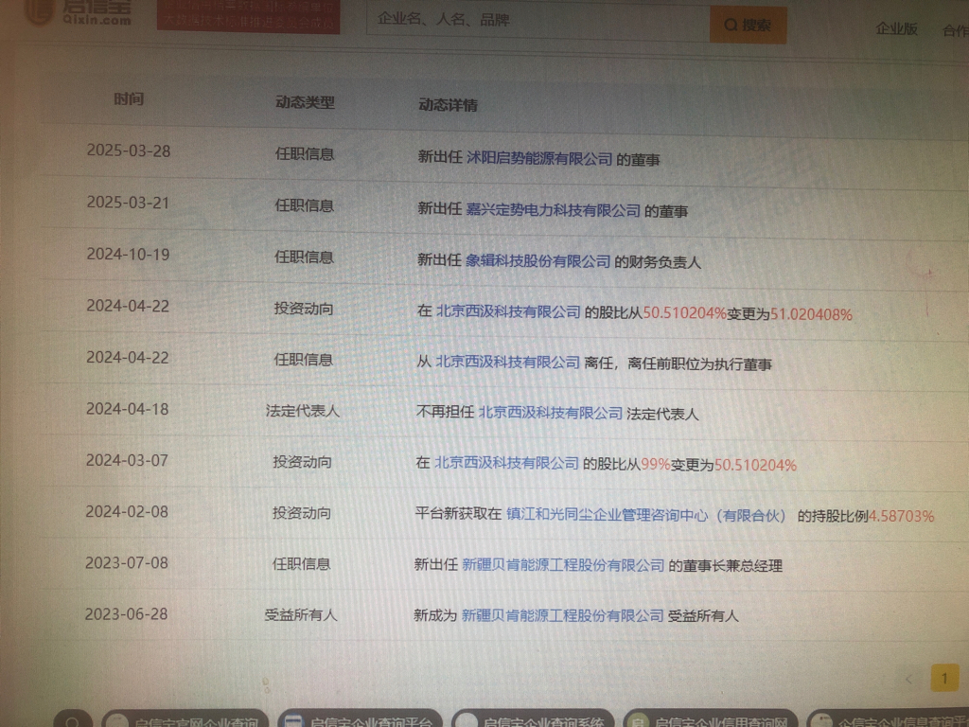This screenshot has height=727, width=969.
Task: Click 投资动向 in the 2024-02-08 row
Action: pos(302,513)
